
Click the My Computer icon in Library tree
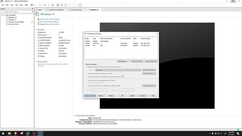[5, 15]
